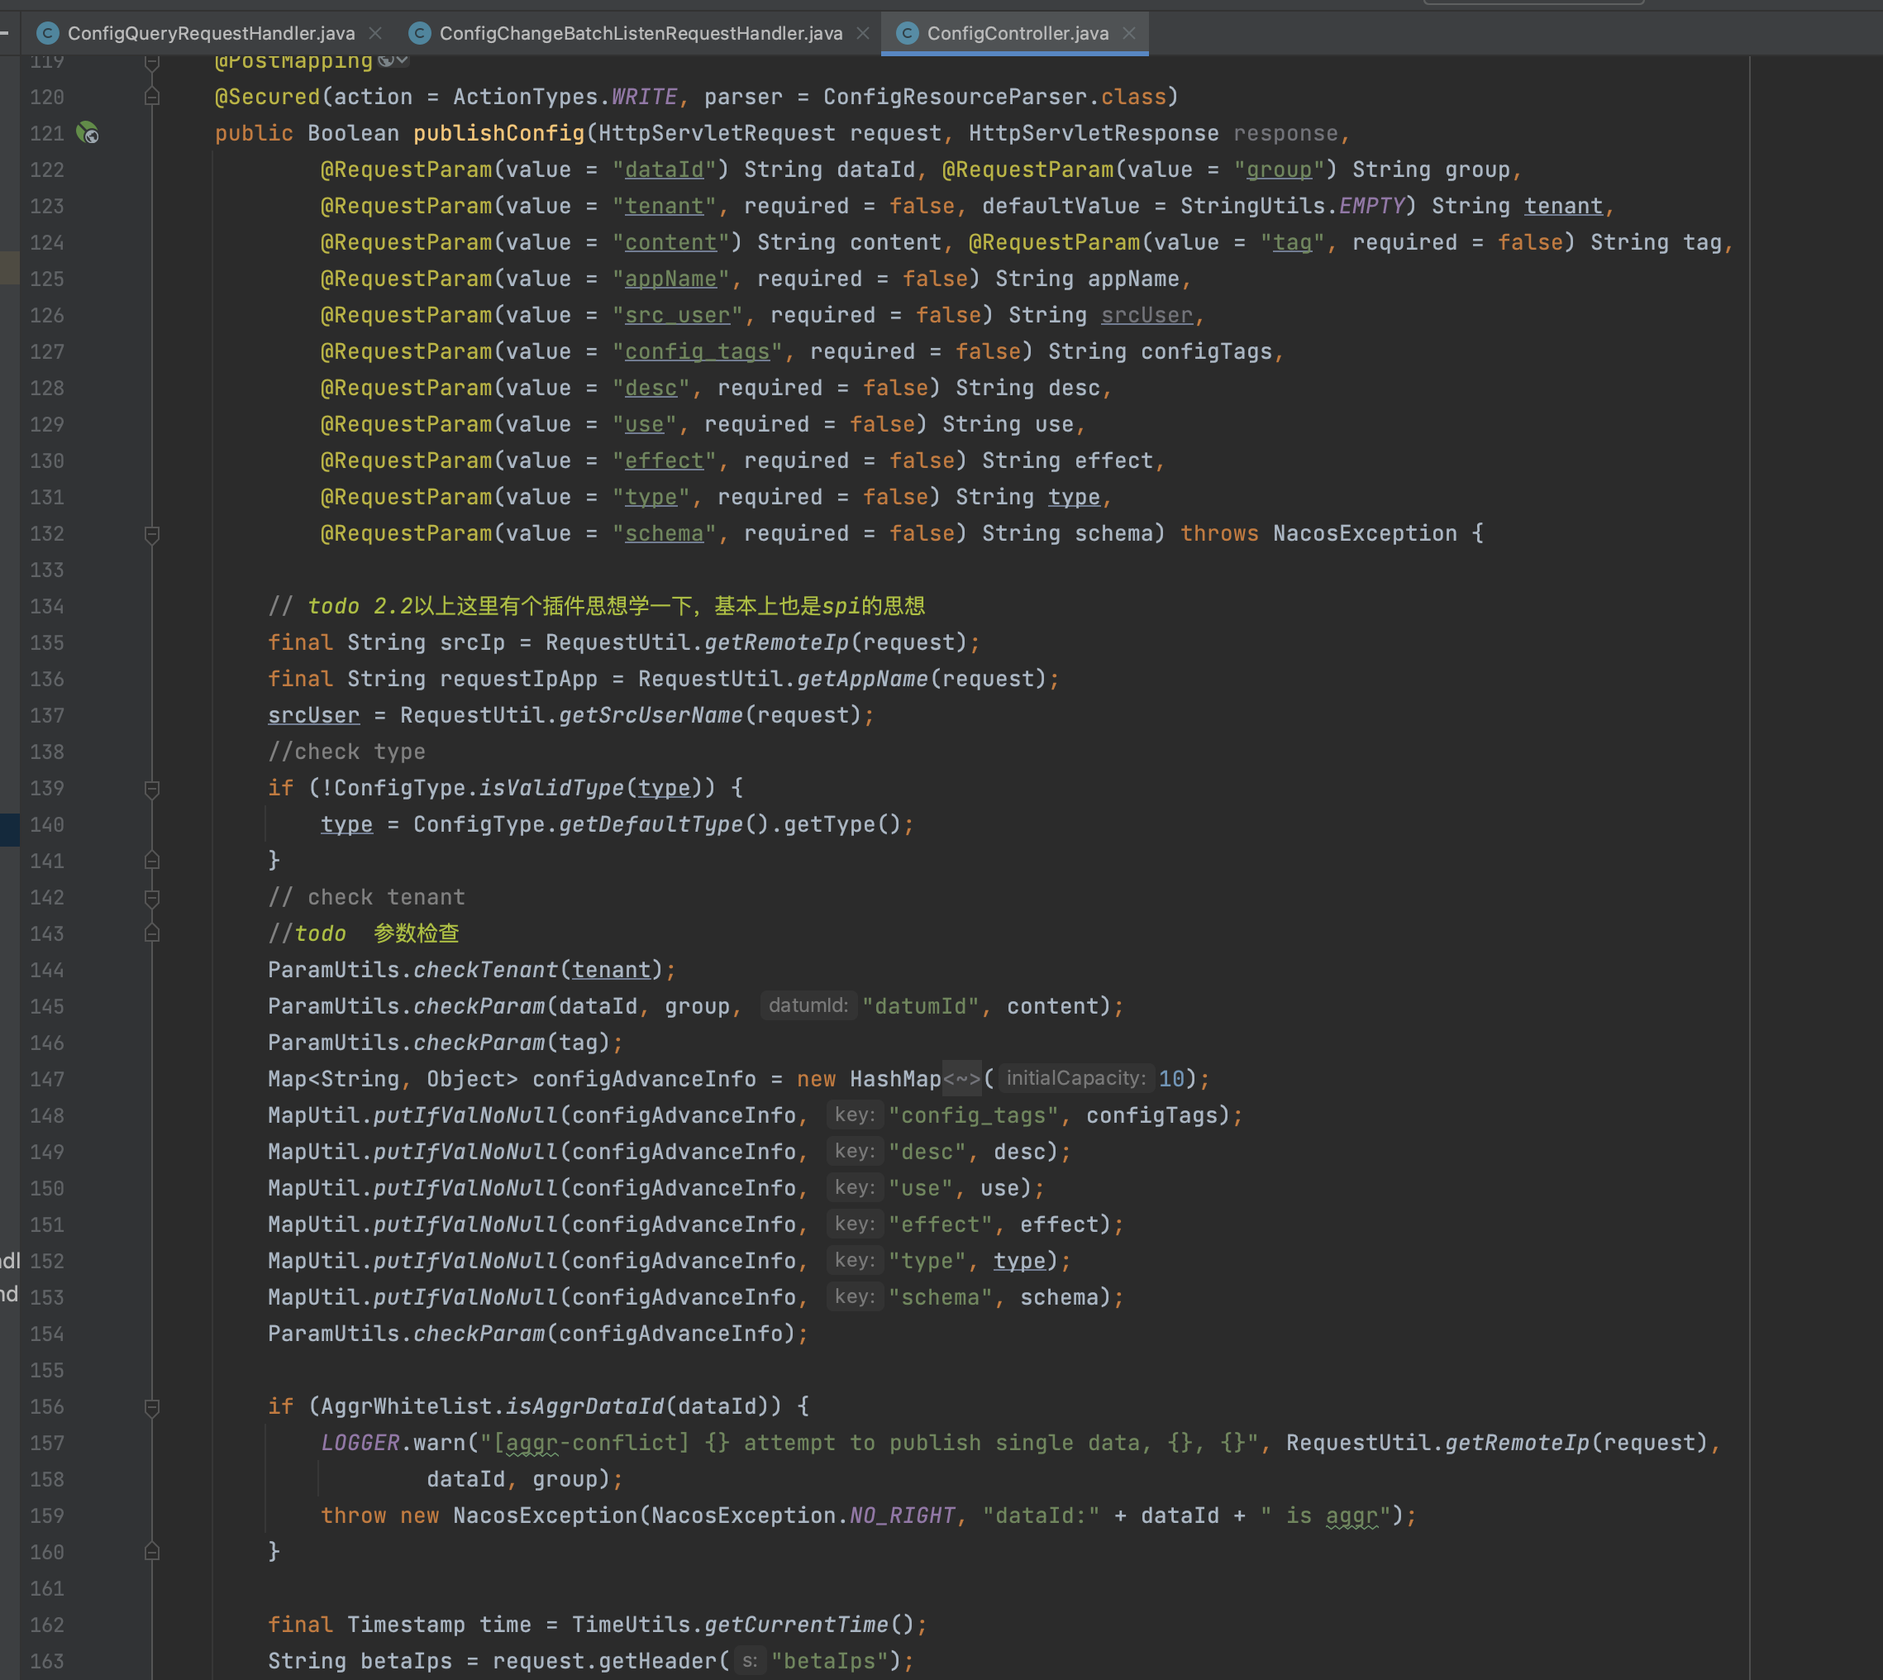Click the NacosException.NO_RIGHT constant

(802, 1515)
